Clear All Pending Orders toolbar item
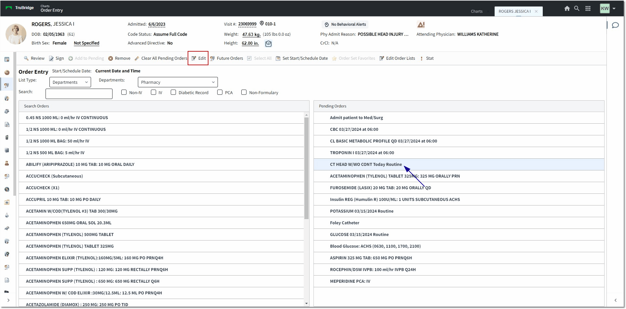This screenshot has height=309, width=626. coord(161,58)
